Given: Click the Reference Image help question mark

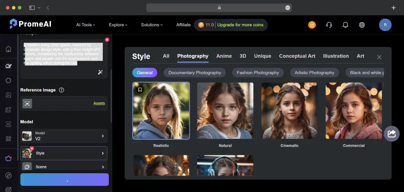Looking at the screenshot, I should click(x=61, y=90).
